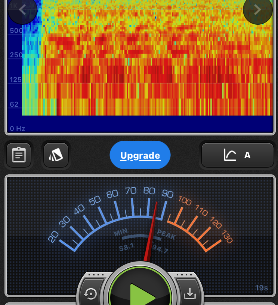Click the weighting curve graph icon
278x305 pixels.
point(230,155)
